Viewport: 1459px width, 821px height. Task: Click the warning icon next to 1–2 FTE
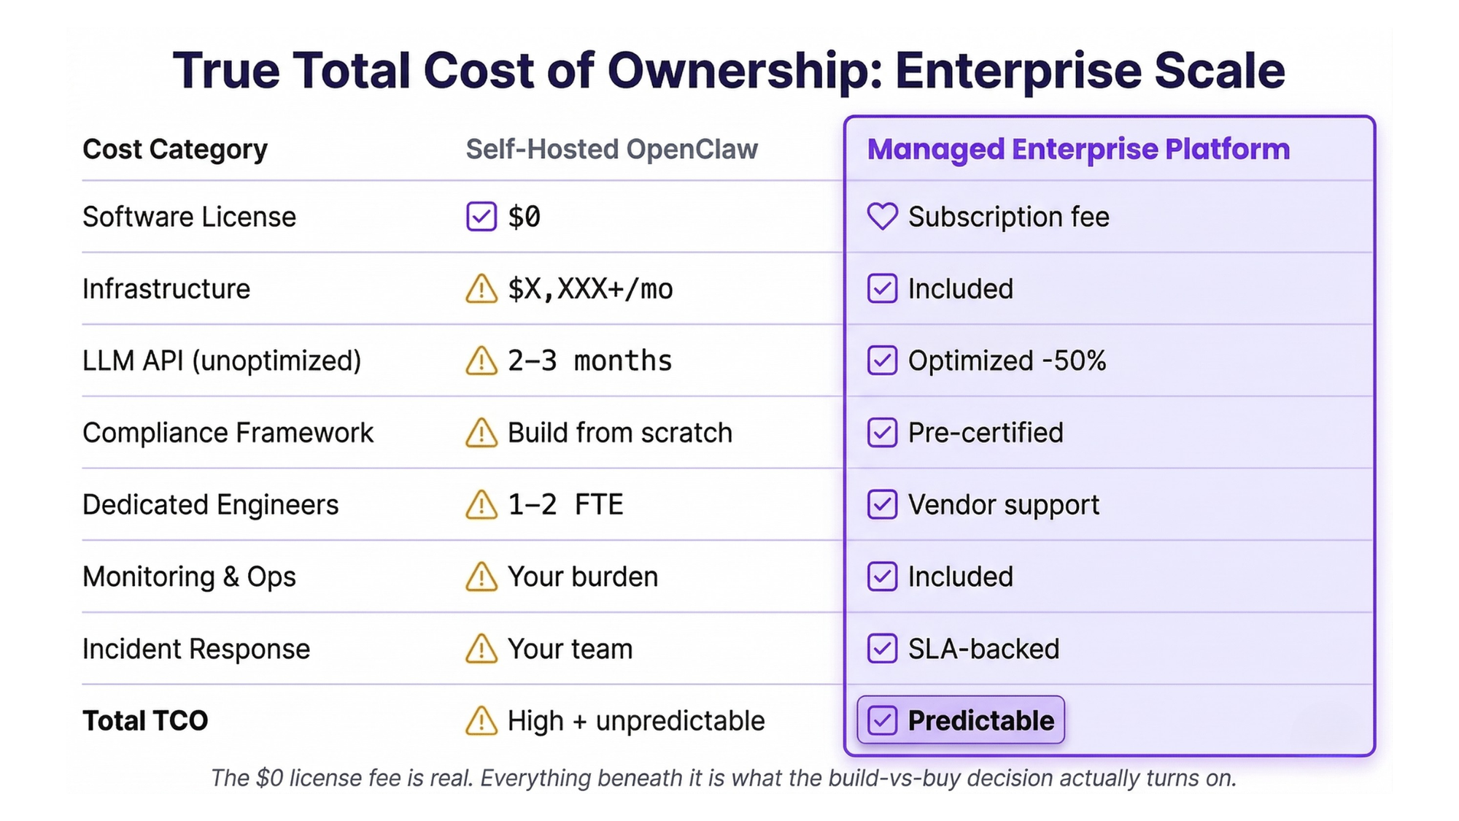[481, 505]
